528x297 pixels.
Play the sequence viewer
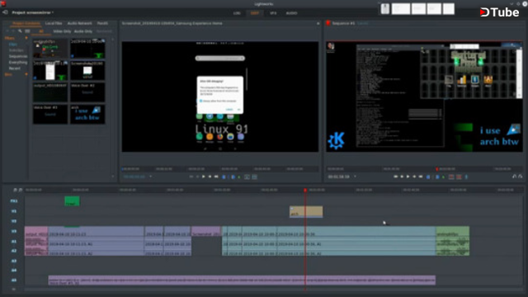tap(408, 177)
